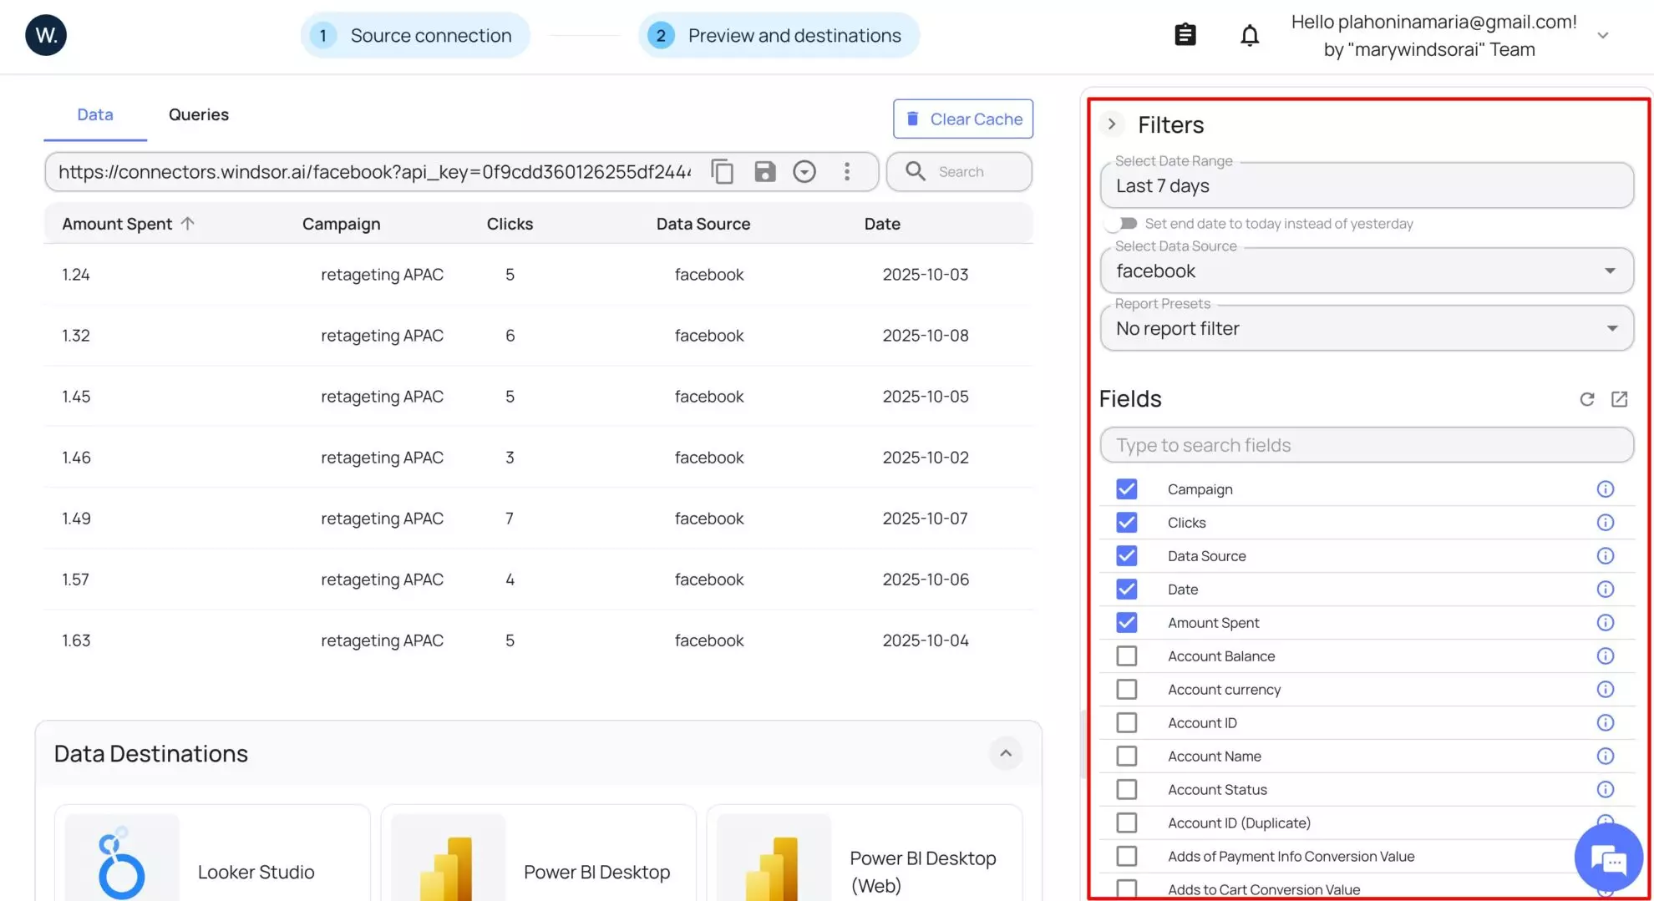
Task: Collapse the Data Destinations section
Action: [1006, 753]
